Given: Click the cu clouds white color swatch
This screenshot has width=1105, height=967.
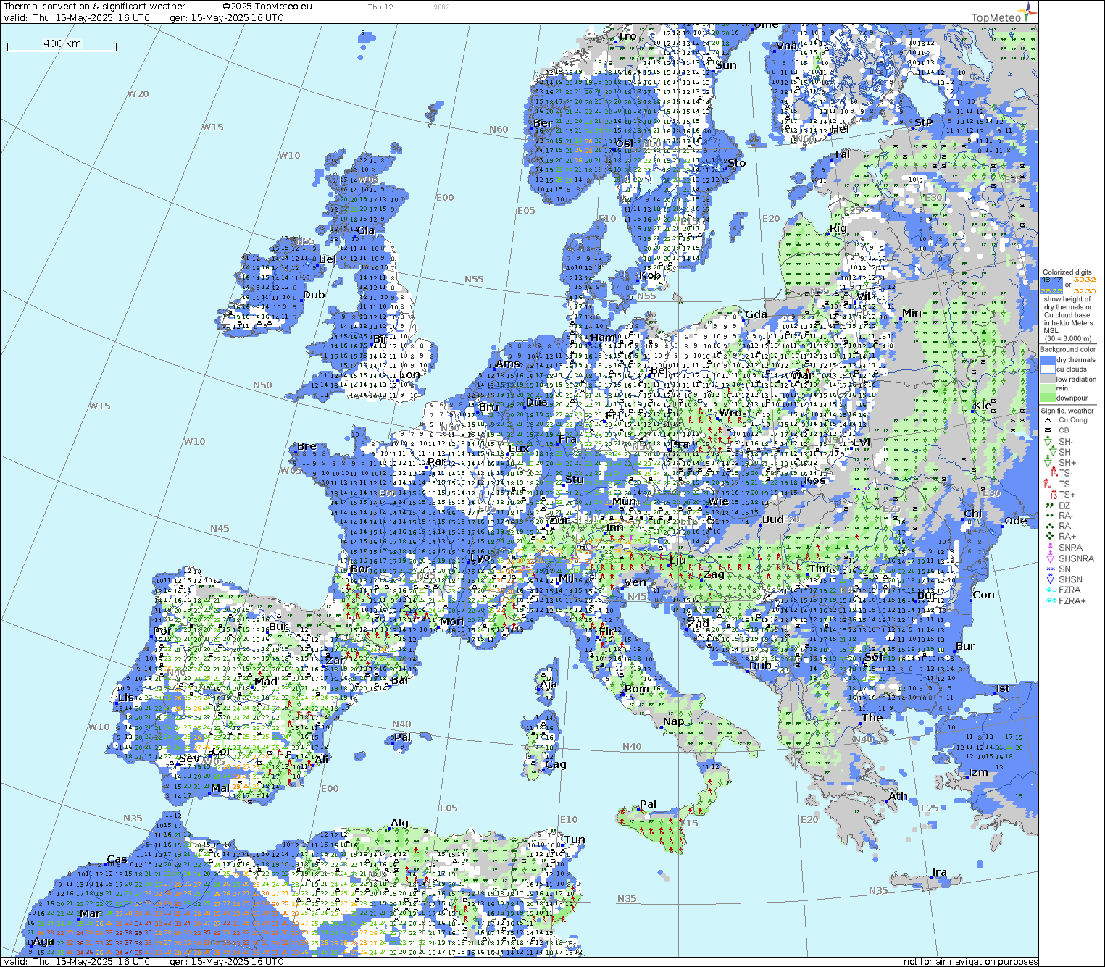Looking at the screenshot, I should (x=1048, y=369).
